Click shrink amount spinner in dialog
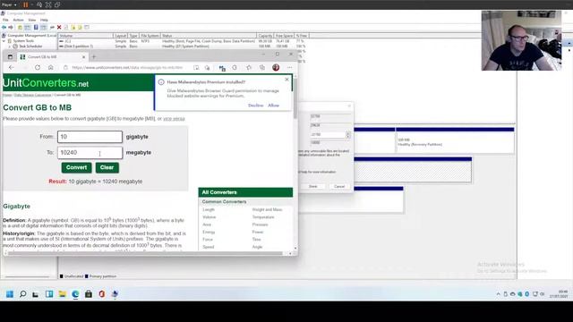This screenshot has width=573, height=322. 348,135
